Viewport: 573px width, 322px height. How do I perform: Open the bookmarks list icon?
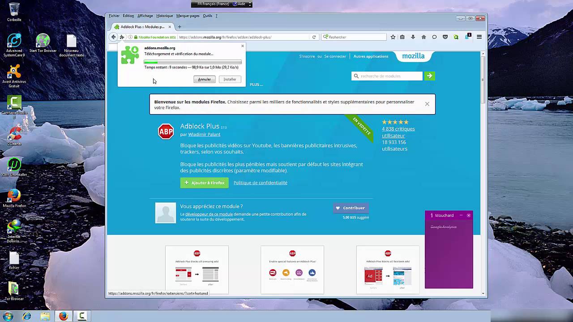pyautogui.click(x=402, y=37)
